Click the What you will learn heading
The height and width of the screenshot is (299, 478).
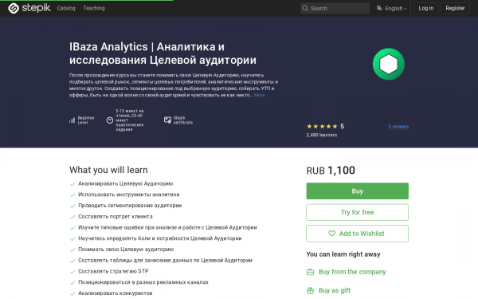(108, 170)
